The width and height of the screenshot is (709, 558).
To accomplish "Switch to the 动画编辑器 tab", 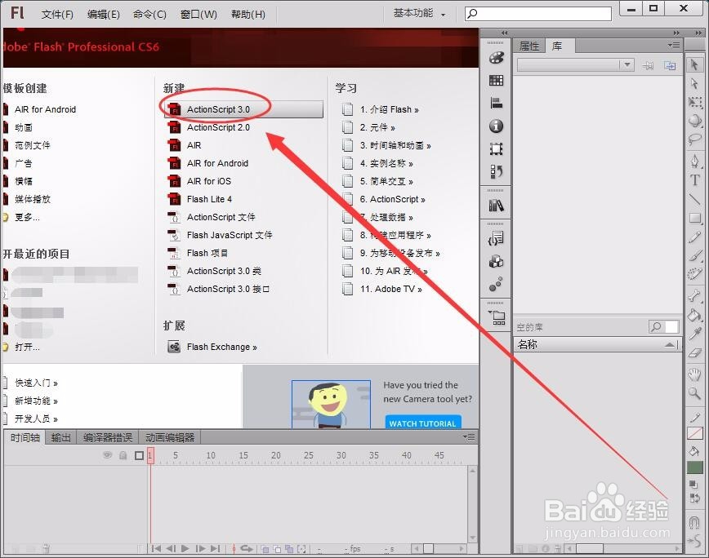I will pos(170,437).
